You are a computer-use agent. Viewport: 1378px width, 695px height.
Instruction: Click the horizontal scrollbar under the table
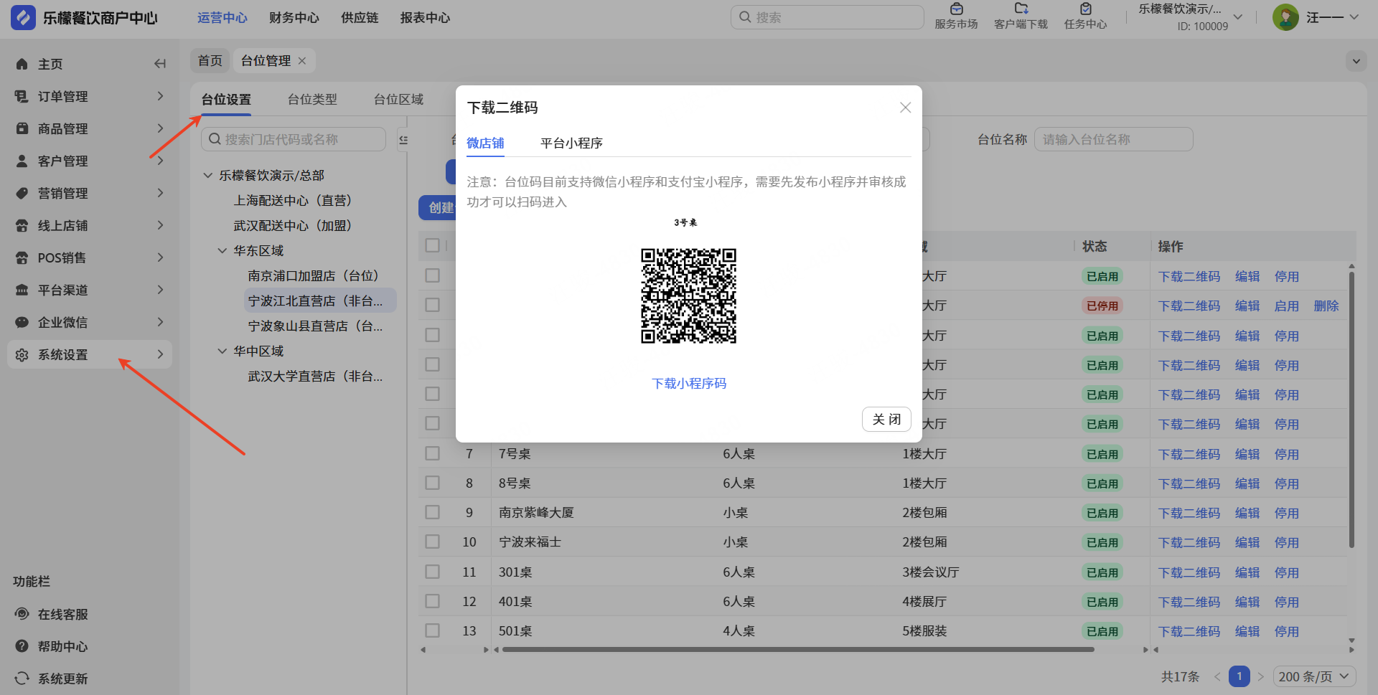point(798,650)
